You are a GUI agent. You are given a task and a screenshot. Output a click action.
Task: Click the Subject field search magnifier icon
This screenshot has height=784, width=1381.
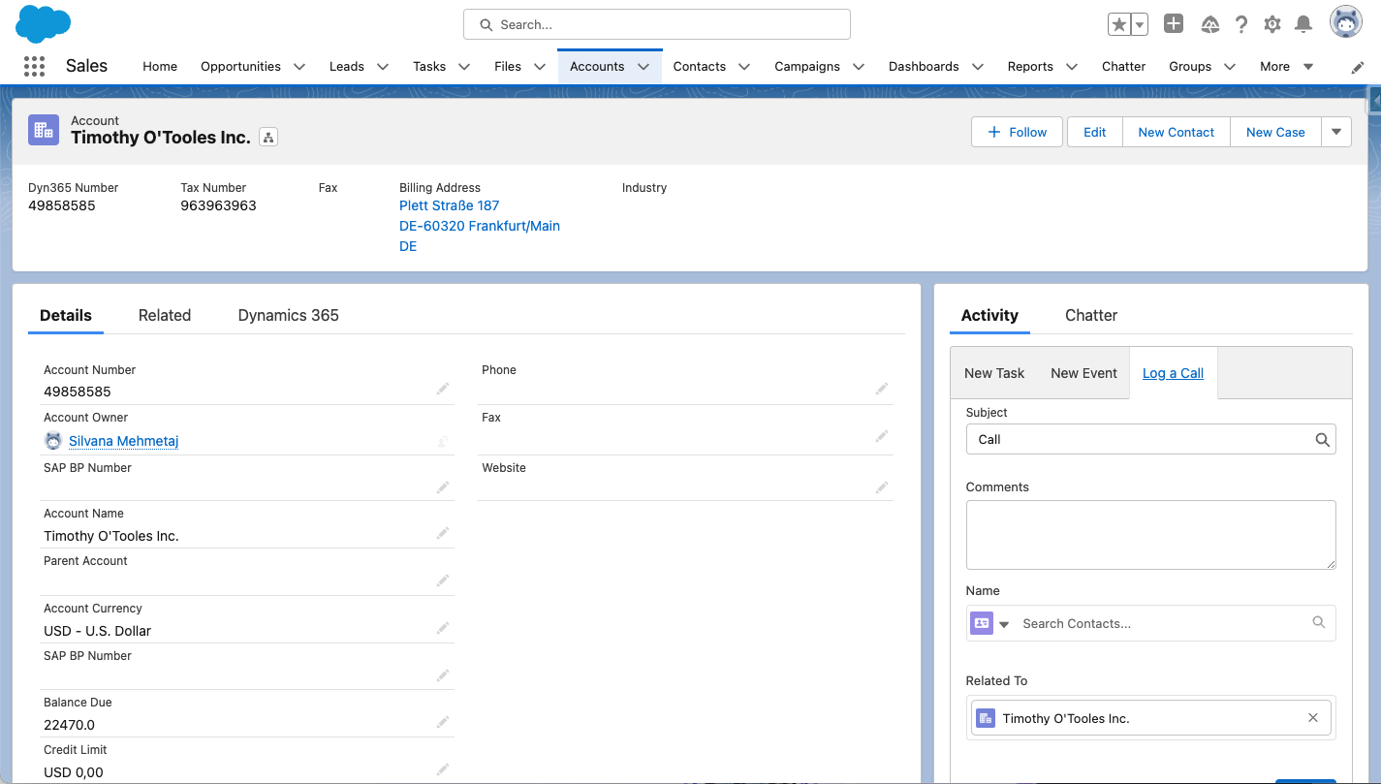[1322, 440]
